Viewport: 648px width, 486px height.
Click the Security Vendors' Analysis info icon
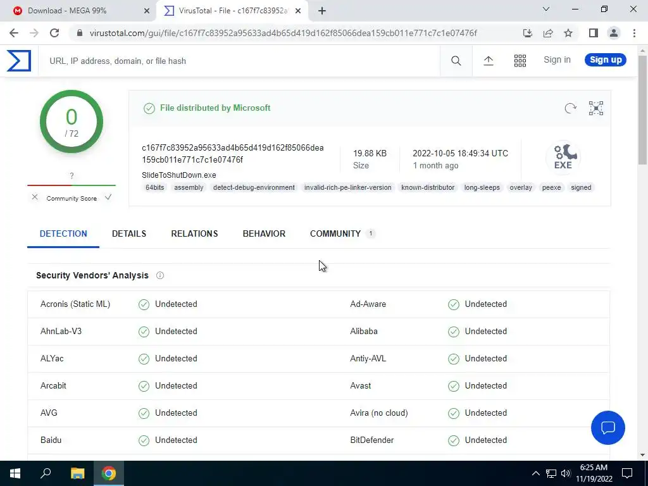[x=160, y=276]
